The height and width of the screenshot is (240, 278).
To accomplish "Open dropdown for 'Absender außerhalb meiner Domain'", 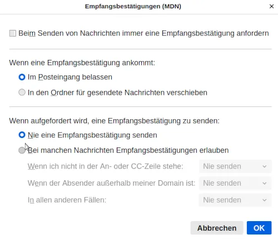I will point(235,183).
